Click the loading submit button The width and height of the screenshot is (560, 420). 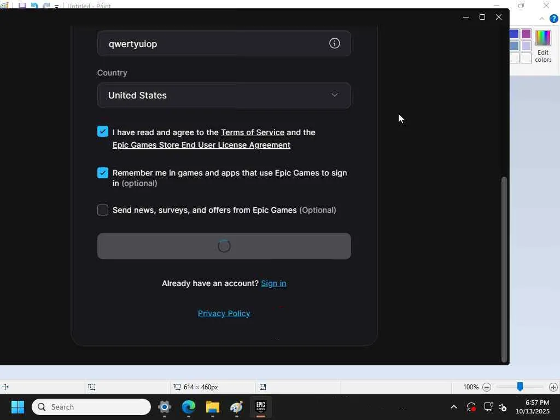(x=224, y=247)
